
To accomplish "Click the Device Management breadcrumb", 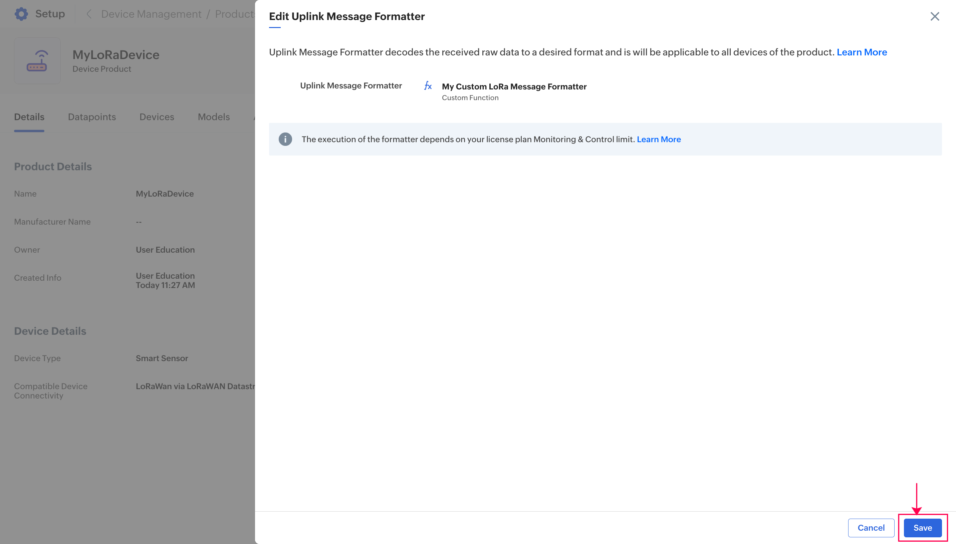I will point(151,14).
